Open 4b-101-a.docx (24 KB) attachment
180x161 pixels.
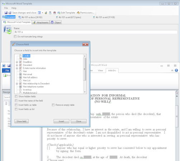(x=30, y=17)
